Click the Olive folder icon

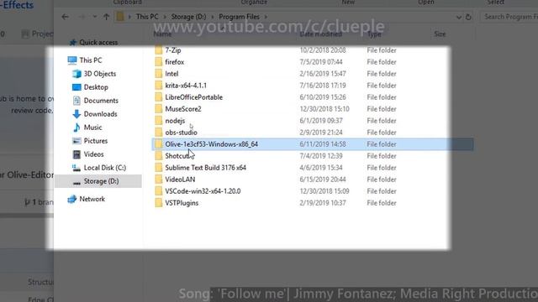pyautogui.click(x=159, y=144)
